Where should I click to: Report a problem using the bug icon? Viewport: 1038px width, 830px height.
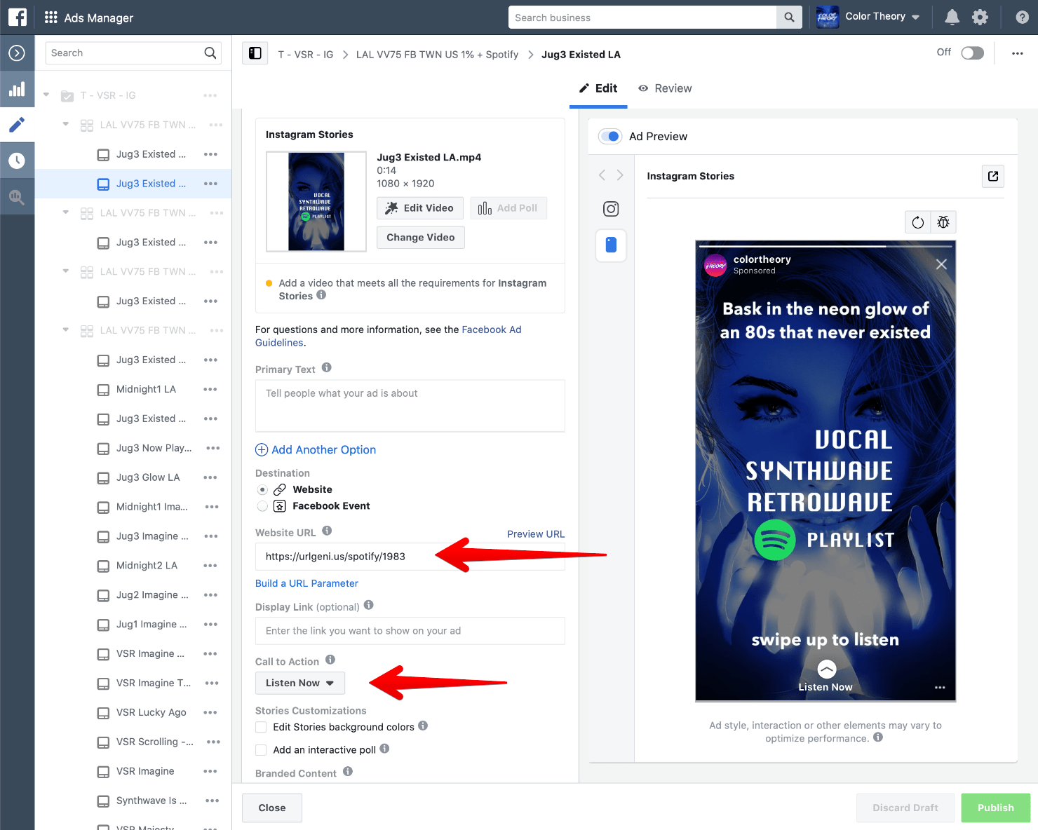943,222
